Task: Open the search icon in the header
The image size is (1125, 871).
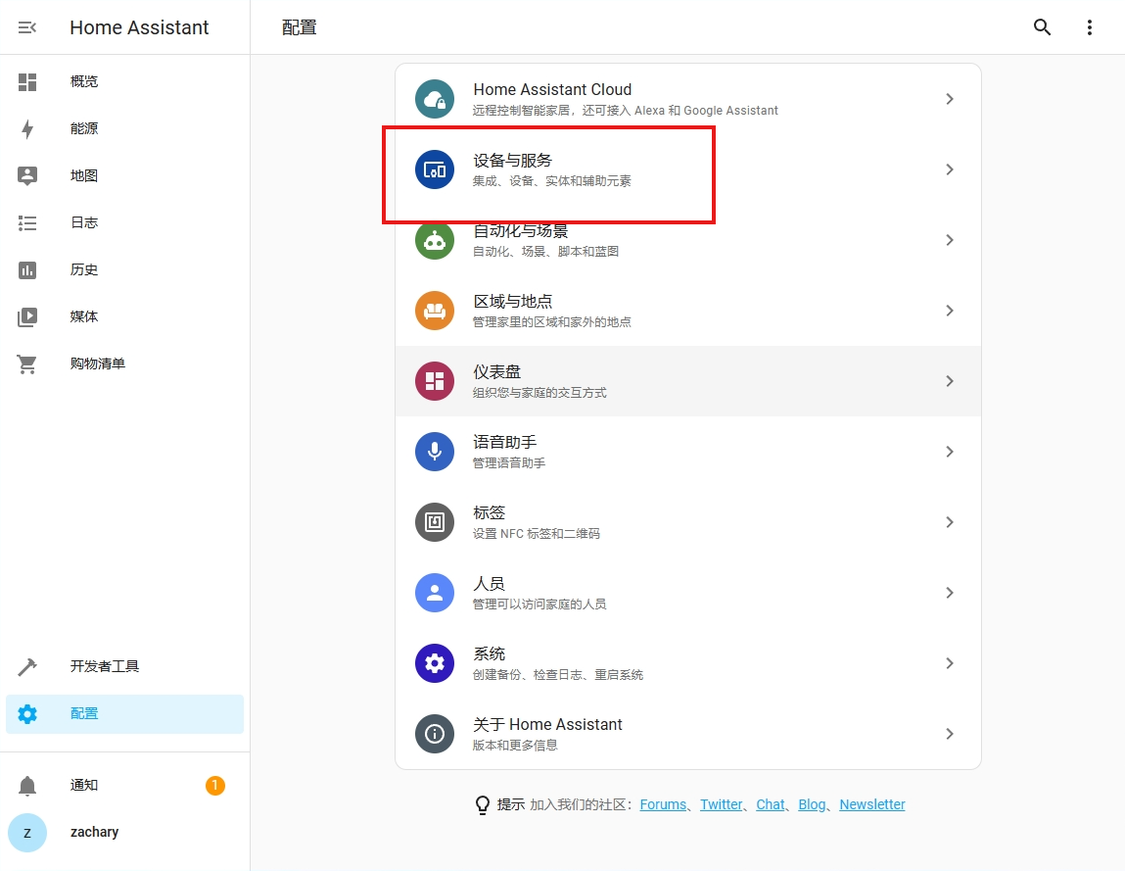Action: click(1043, 27)
